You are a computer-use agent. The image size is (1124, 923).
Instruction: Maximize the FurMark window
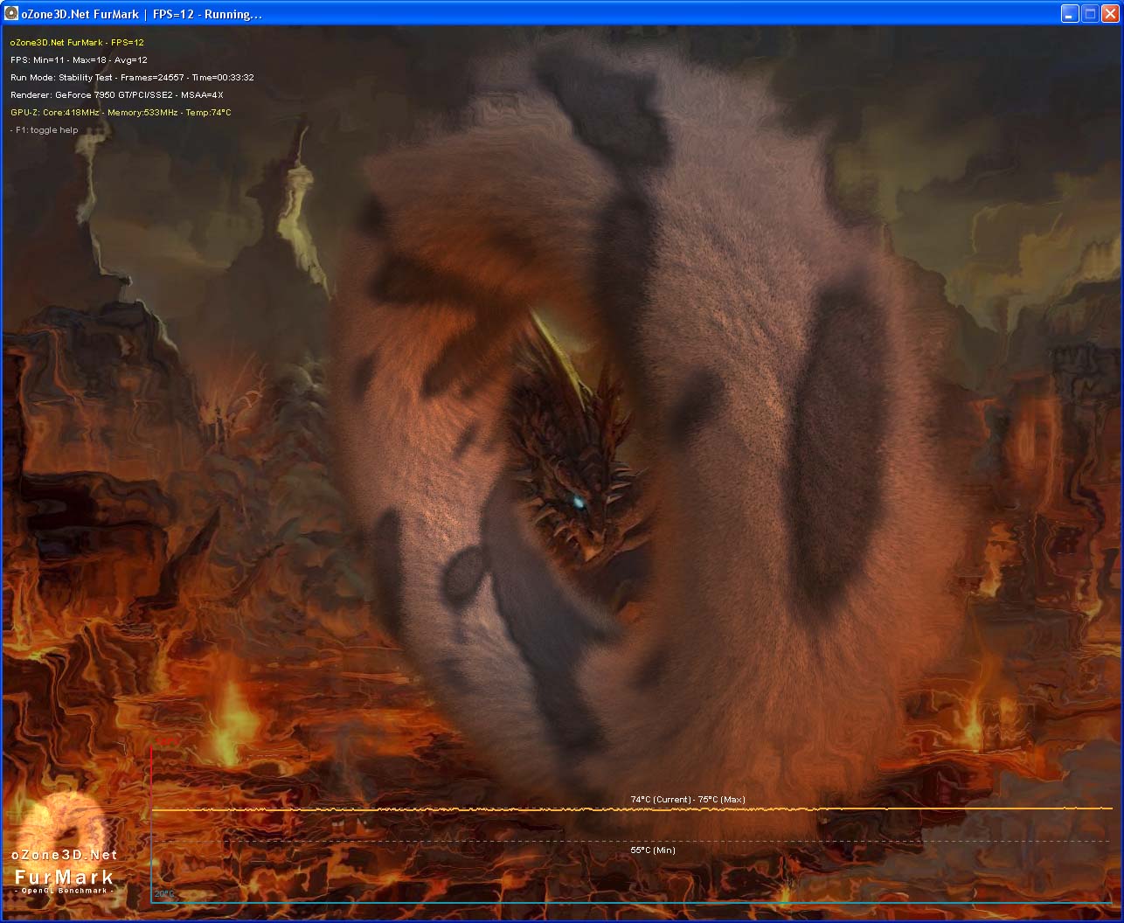(x=1090, y=14)
